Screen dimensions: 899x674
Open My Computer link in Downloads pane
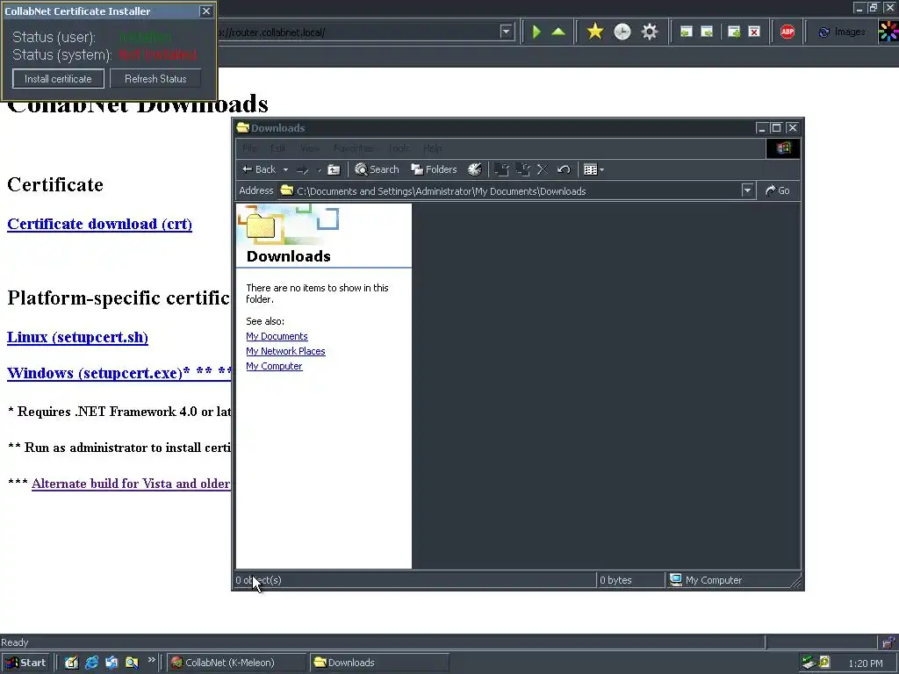274,366
